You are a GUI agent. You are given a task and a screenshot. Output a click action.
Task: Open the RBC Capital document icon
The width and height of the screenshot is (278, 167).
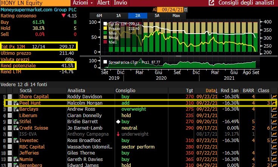[x=10, y=147]
